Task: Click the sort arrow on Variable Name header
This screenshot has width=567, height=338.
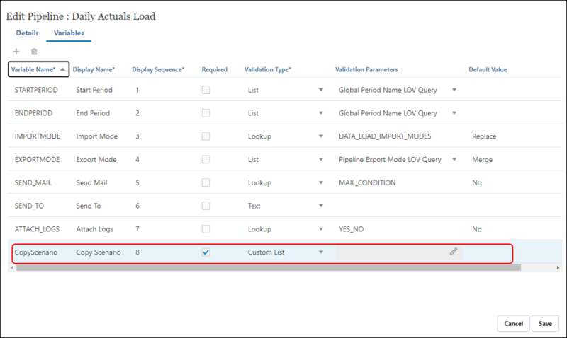Action: point(64,69)
